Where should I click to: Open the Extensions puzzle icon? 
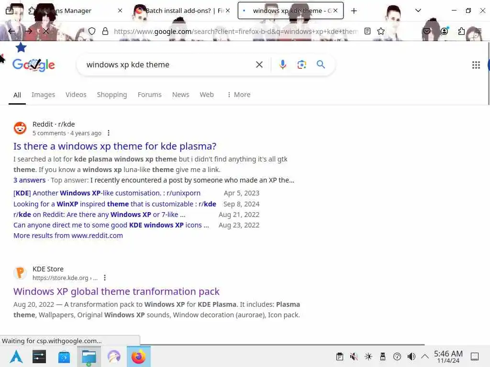[x=461, y=31]
